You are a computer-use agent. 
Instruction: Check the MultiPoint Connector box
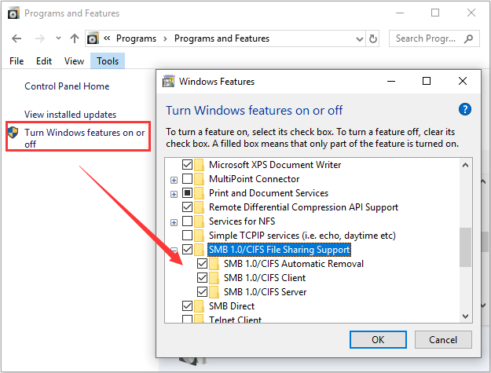point(187,179)
